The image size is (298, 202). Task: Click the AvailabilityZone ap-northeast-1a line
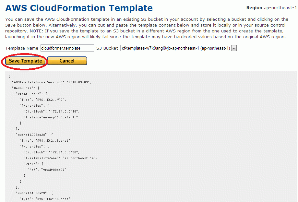click(x=60, y=158)
